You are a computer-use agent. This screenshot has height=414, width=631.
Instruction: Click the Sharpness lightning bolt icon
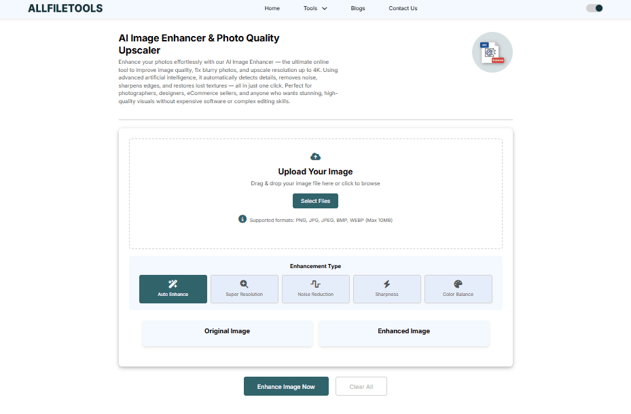click(386, 284)
